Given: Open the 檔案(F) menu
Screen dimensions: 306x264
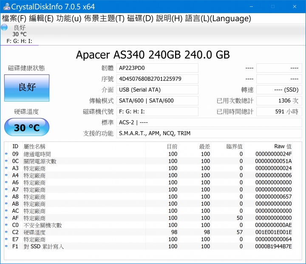Looking at the screenshot, I should click(x=14, y=19).
